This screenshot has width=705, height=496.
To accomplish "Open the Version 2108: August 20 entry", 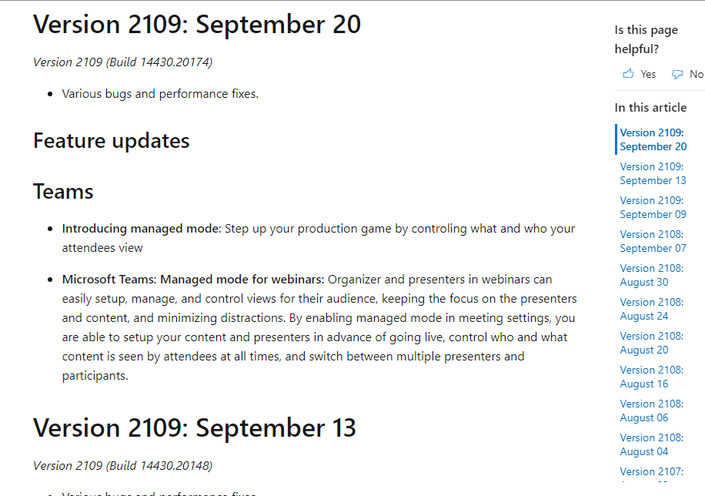I will coord(650,343).
